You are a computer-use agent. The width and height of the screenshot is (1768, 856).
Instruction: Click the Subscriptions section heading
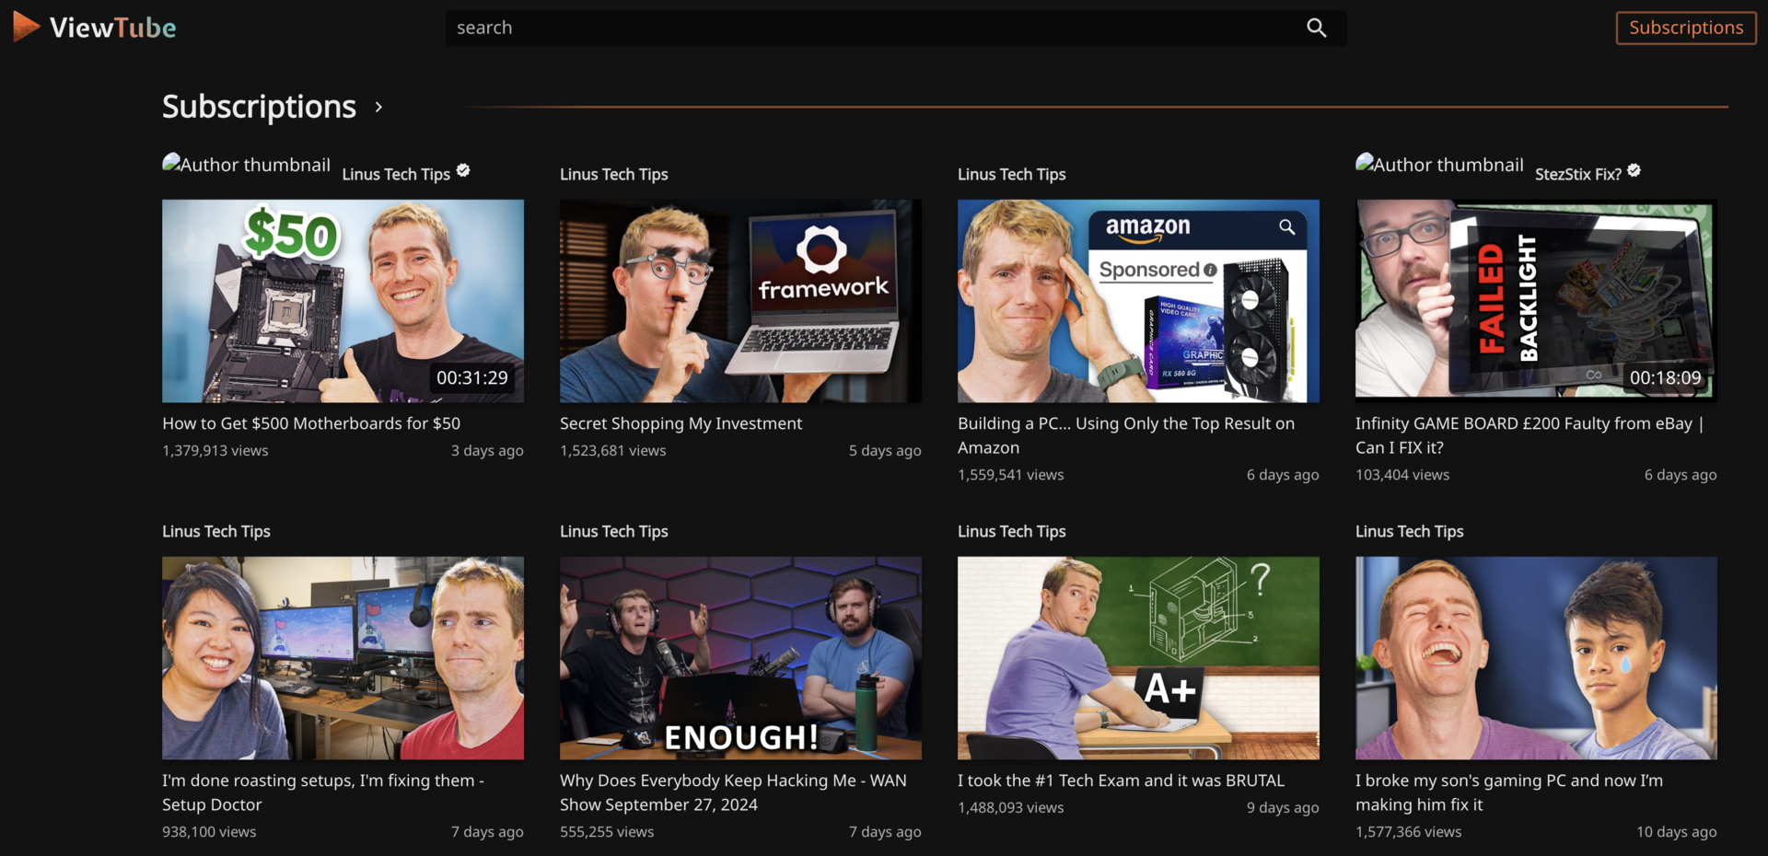(259, 107)
